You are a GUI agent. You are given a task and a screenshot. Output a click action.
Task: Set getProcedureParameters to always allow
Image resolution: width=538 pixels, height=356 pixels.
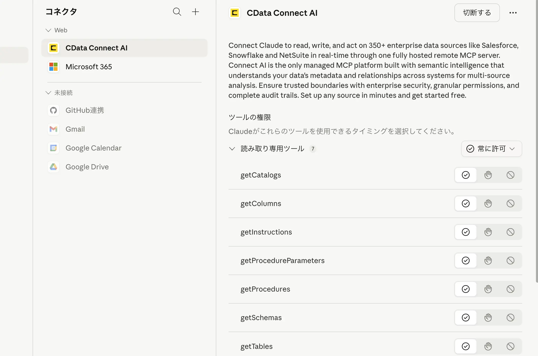click(x=466, y=261)
